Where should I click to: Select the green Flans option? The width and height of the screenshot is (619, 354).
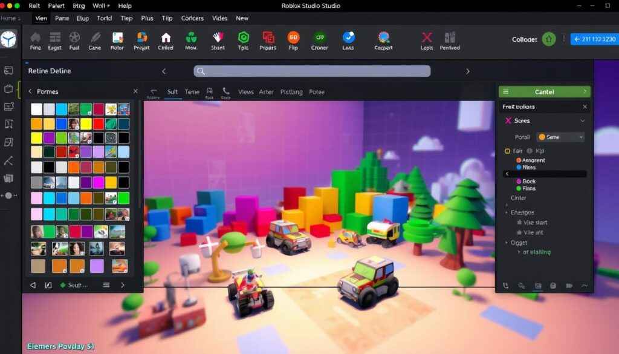pyautogui.click(x=526, y=188)
